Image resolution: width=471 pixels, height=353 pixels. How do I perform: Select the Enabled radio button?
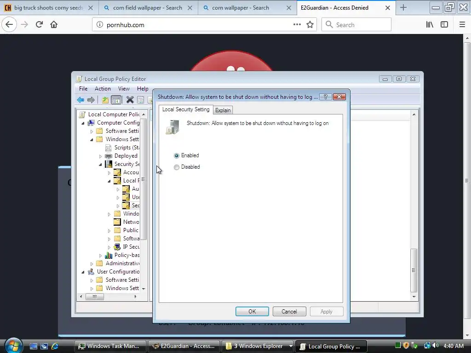(x=177, y=155)
